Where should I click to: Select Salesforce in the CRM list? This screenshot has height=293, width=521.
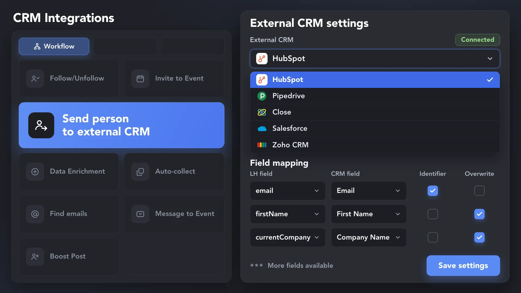click(x=375, y=129)
